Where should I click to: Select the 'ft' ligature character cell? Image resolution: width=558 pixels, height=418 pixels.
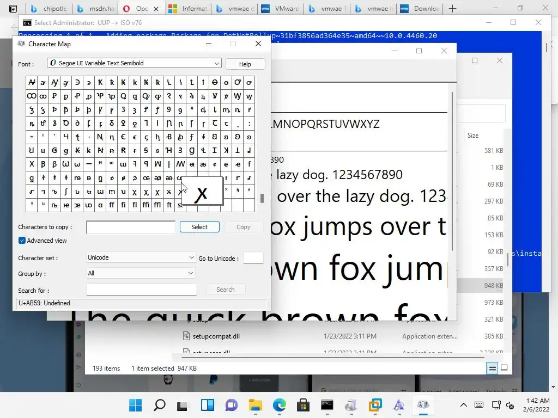[x=169, y=205]
